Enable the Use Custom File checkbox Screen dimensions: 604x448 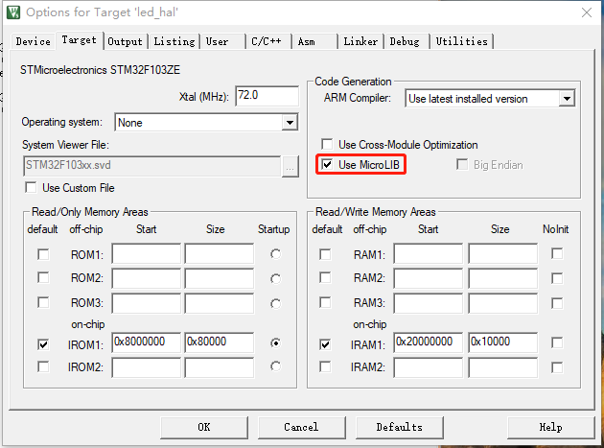click(x=31, y=188)
